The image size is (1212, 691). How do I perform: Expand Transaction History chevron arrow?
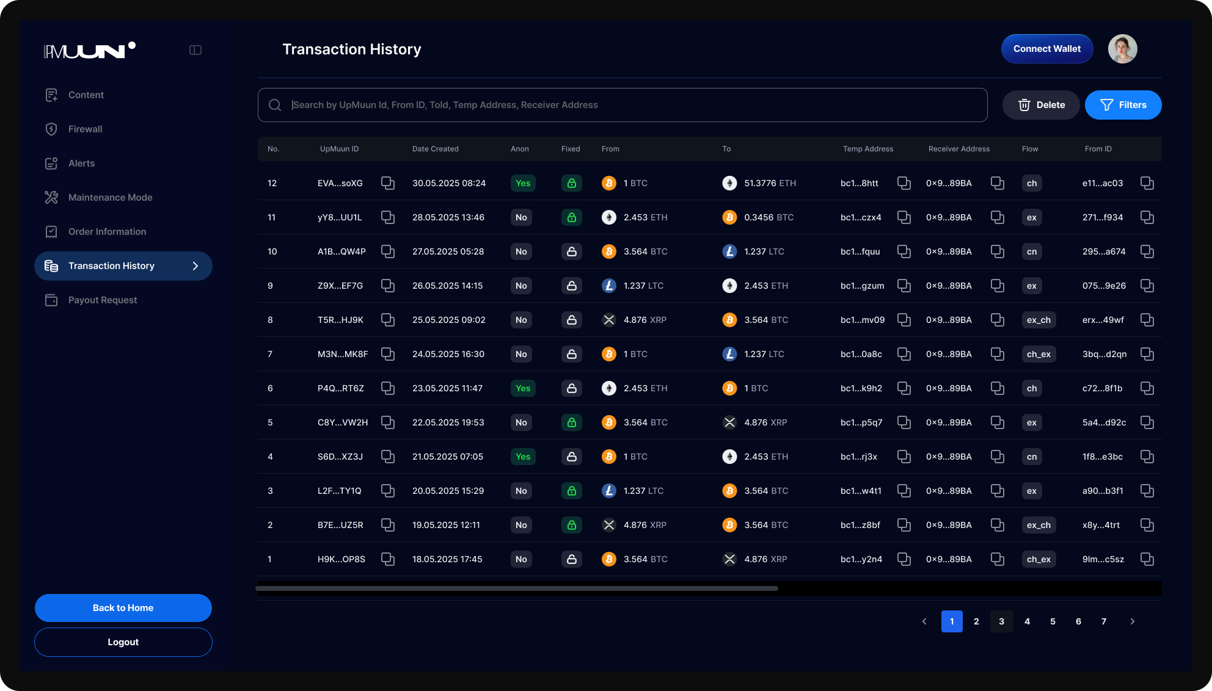click(x=195, y=266)
